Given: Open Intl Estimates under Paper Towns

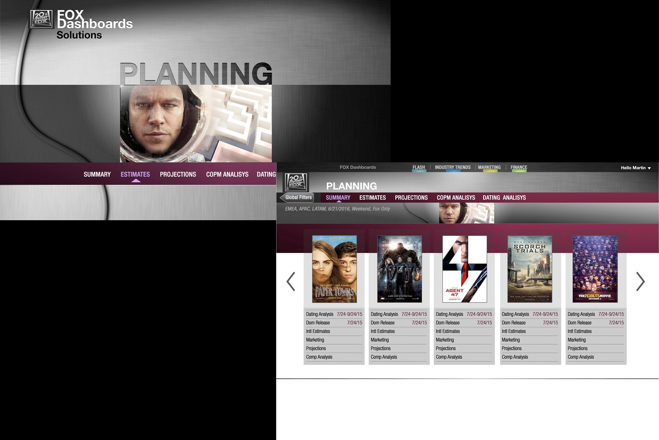Looking at the screenshot, I should [x=334, y=331].
